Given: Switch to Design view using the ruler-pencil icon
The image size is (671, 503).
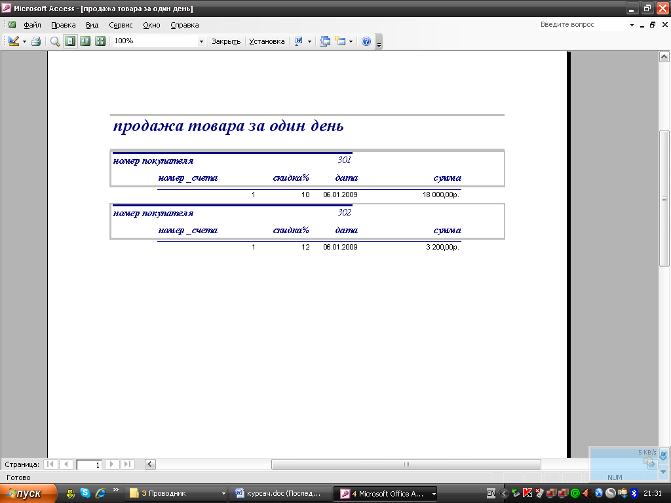Looking at the screenshot, I should pyautogui.click(x=14, y=41).
